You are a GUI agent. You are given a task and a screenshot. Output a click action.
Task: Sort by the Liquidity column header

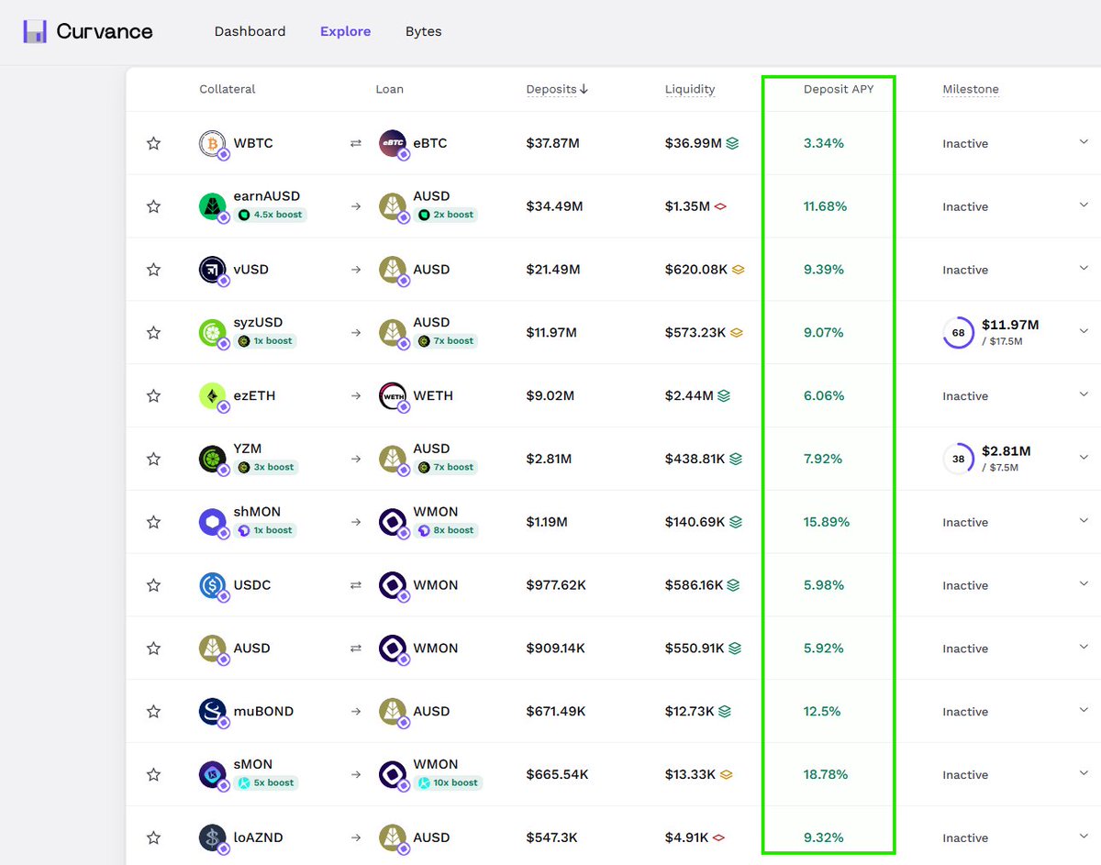[x=690, y=89]
